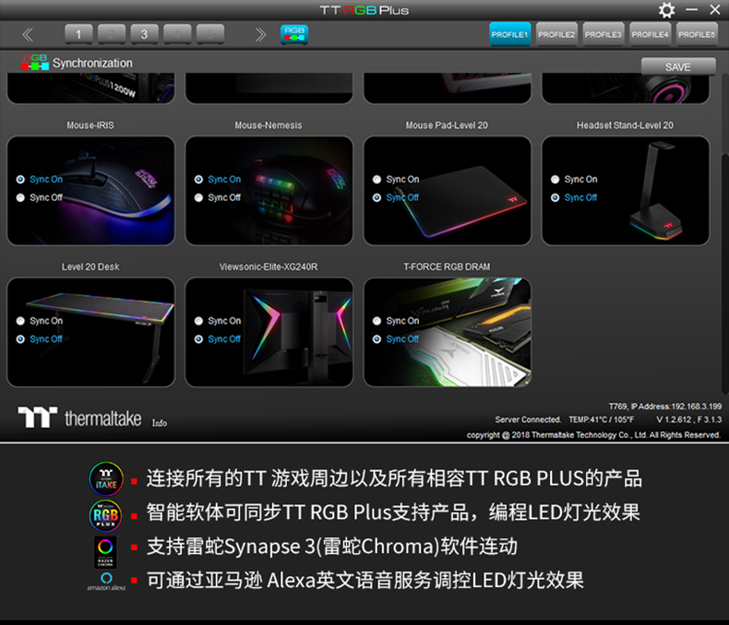Click the Thermaltake logo at bottom
The image size is (729, 625).
[x=79, y=418]
